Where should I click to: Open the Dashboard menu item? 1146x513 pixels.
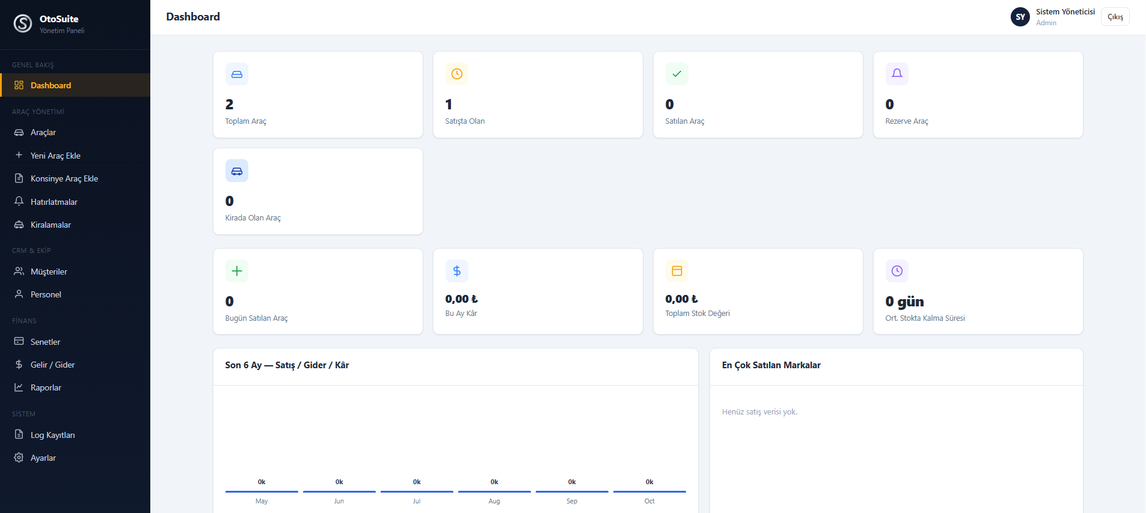pos(75,85)
